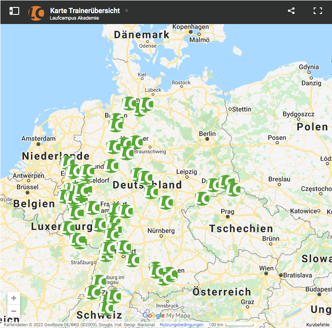This screenshot has height=328, width=332.
Task: Click the Kartendaten copyright text
Action: (x=79, y=325)
